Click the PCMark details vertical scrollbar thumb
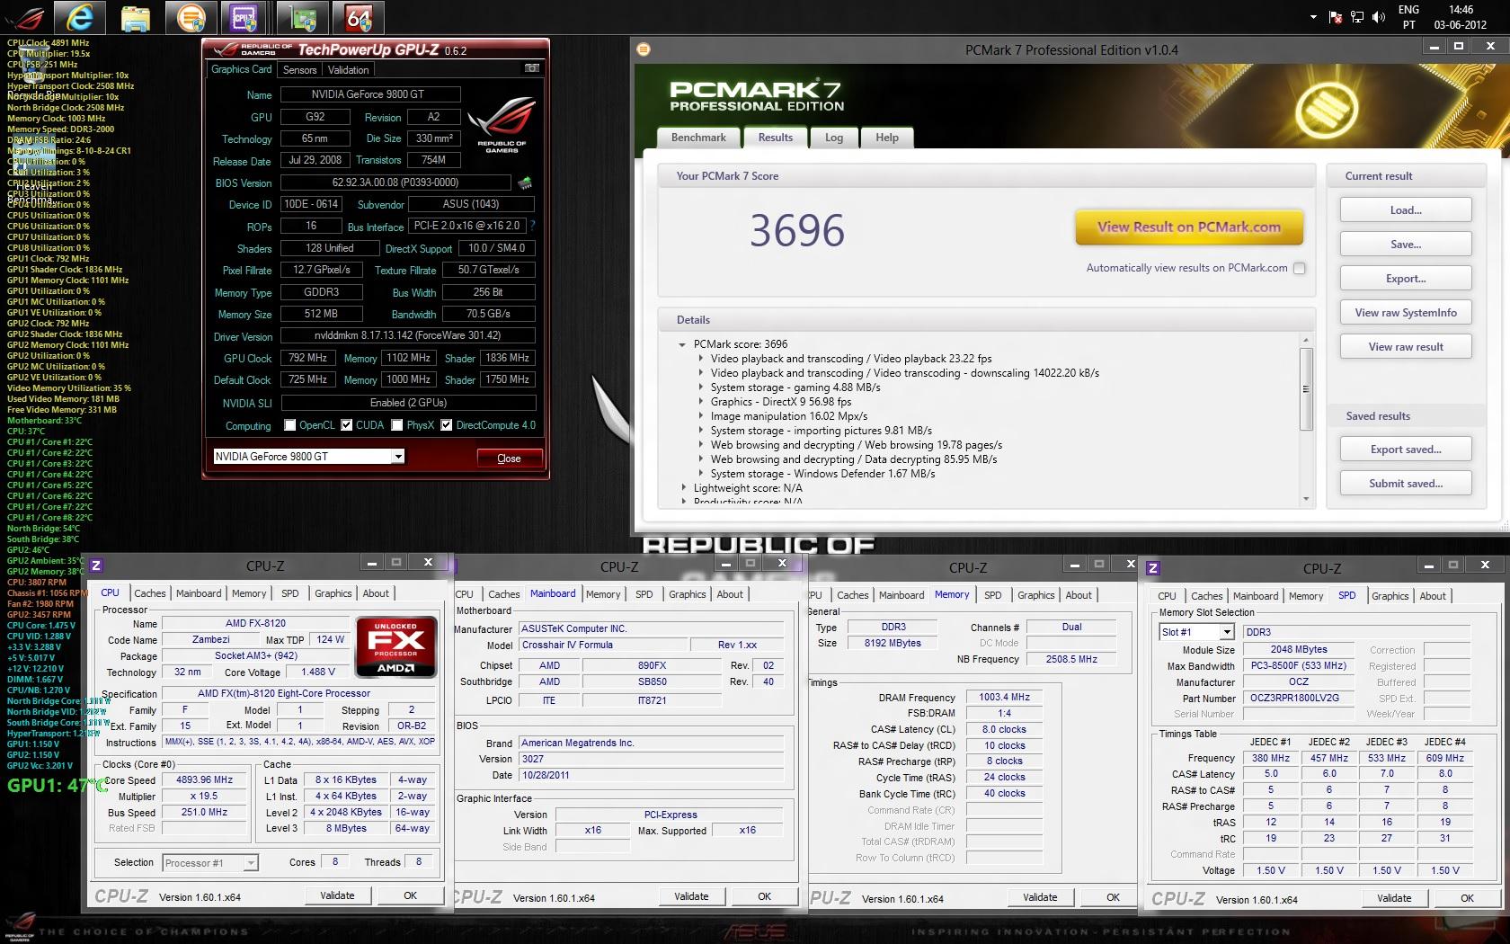This screenshot has width=1510, height=944. tap(1306, 389)
